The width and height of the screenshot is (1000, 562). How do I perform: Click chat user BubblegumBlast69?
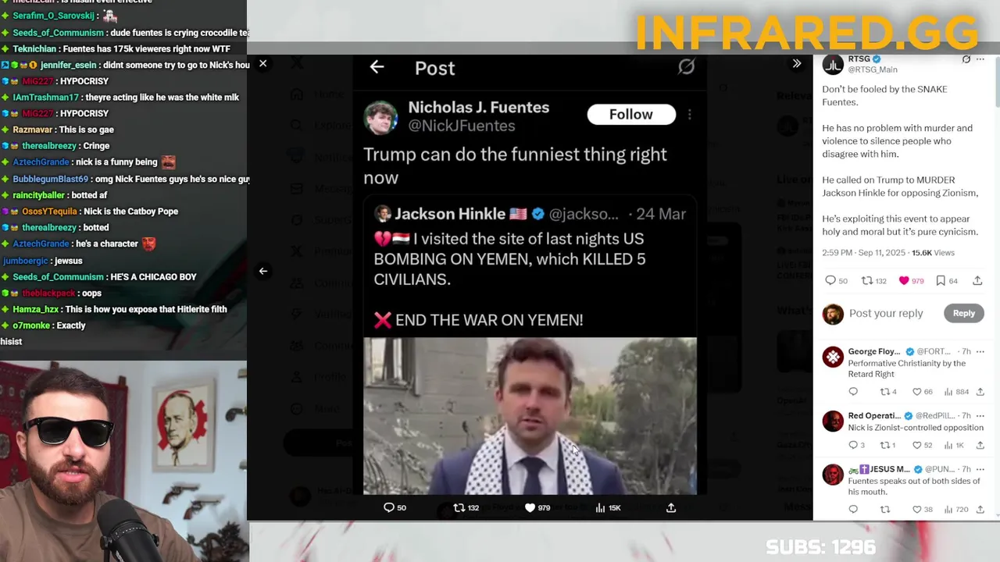50,179
